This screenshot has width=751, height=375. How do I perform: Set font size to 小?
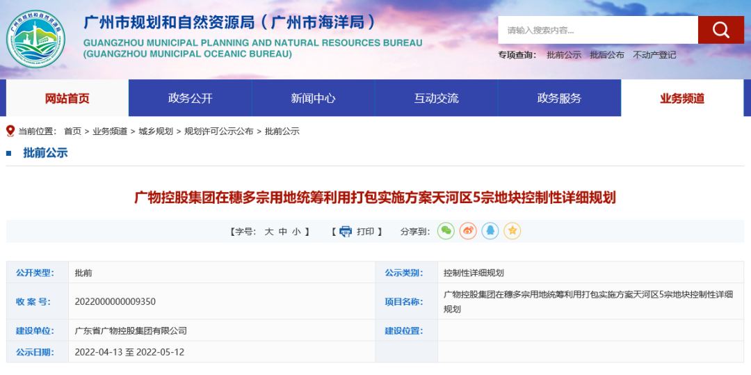[x=296, y=232]
